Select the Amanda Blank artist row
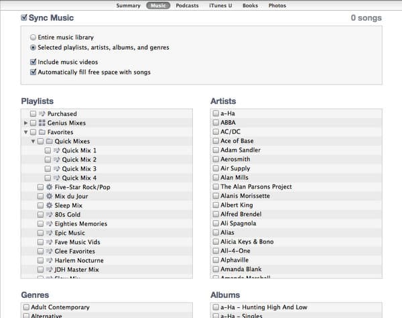This screenshot has height=318, width=402. (x=296, y=269)
